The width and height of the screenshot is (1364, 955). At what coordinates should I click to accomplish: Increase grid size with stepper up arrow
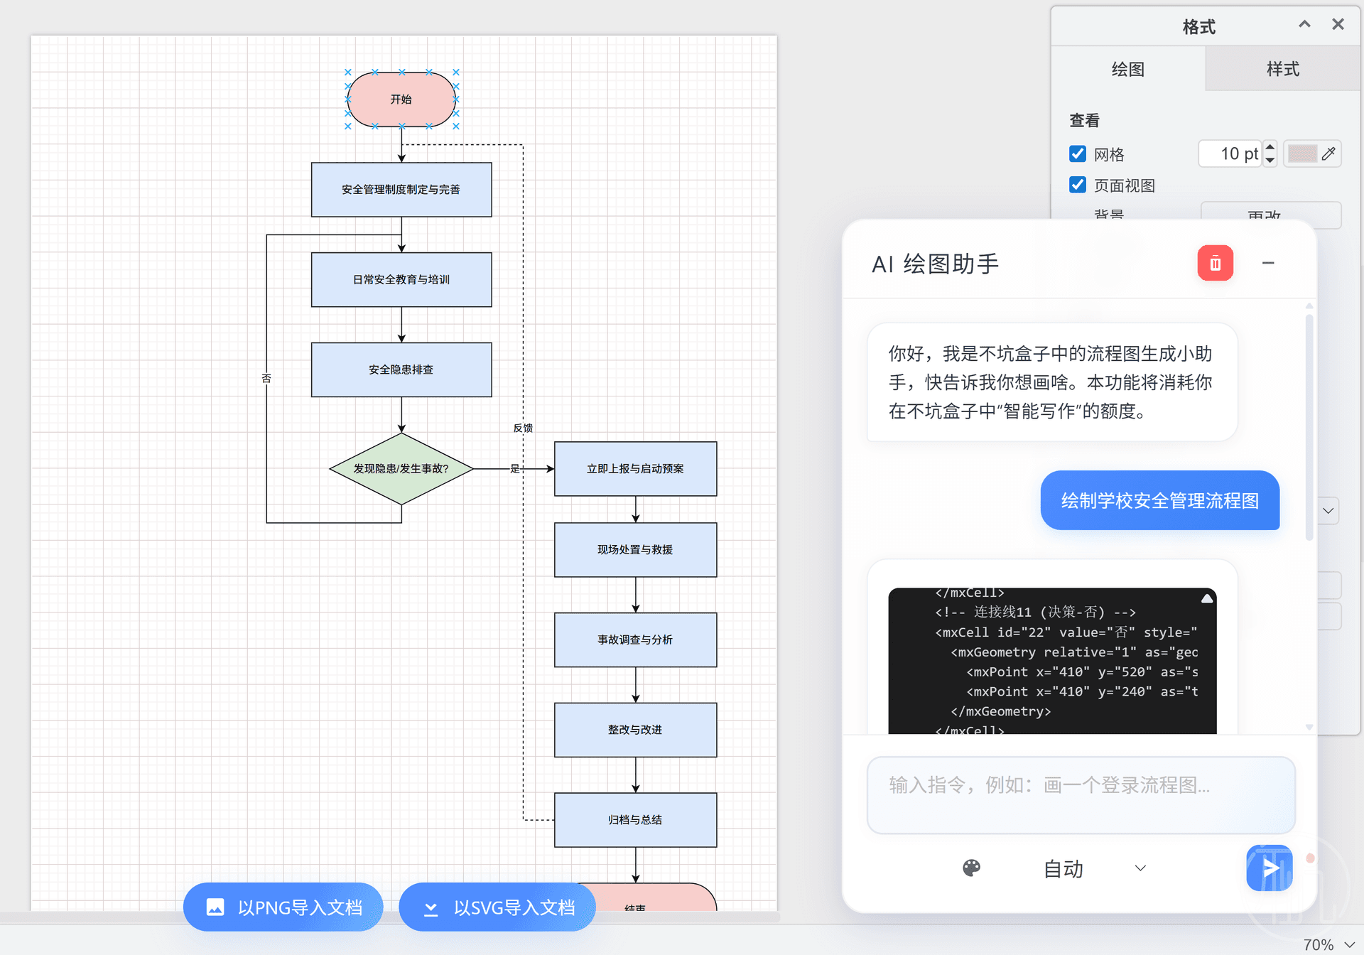point(1270,147)
